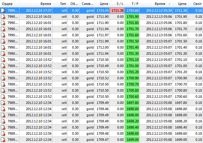Click the pink S/L cell 1711.38
Image resolution: width=203 pixels, height=143 pixels.
pyautogui.click(x=117, y=10)
